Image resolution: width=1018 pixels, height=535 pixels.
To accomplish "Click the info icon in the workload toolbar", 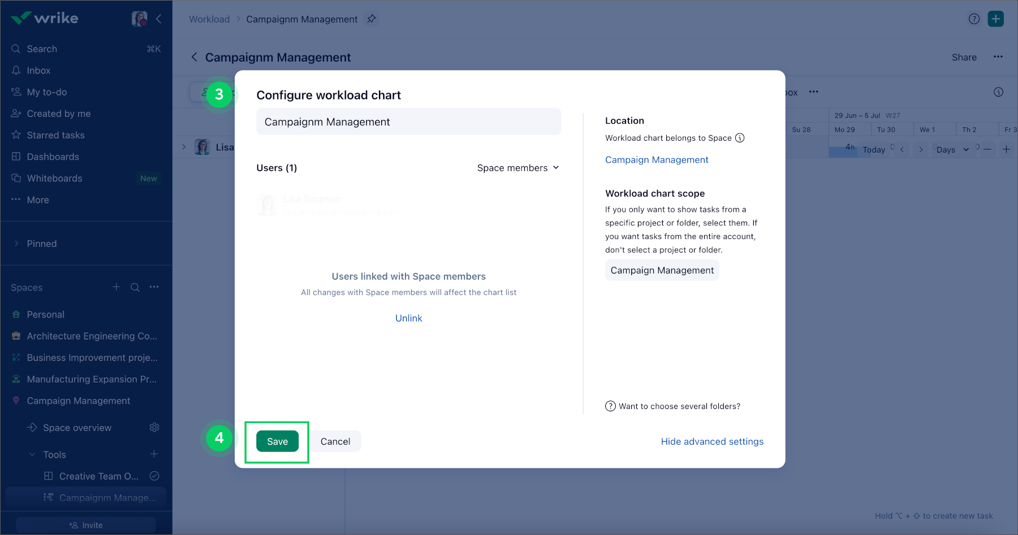I will click(x=999, y=92).
